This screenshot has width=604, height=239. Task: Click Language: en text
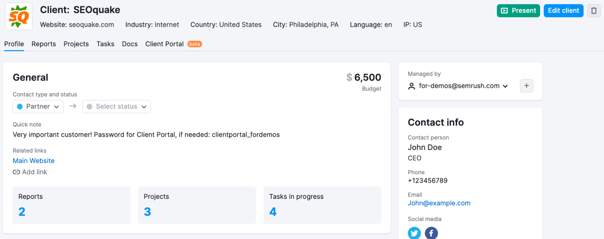371,25
